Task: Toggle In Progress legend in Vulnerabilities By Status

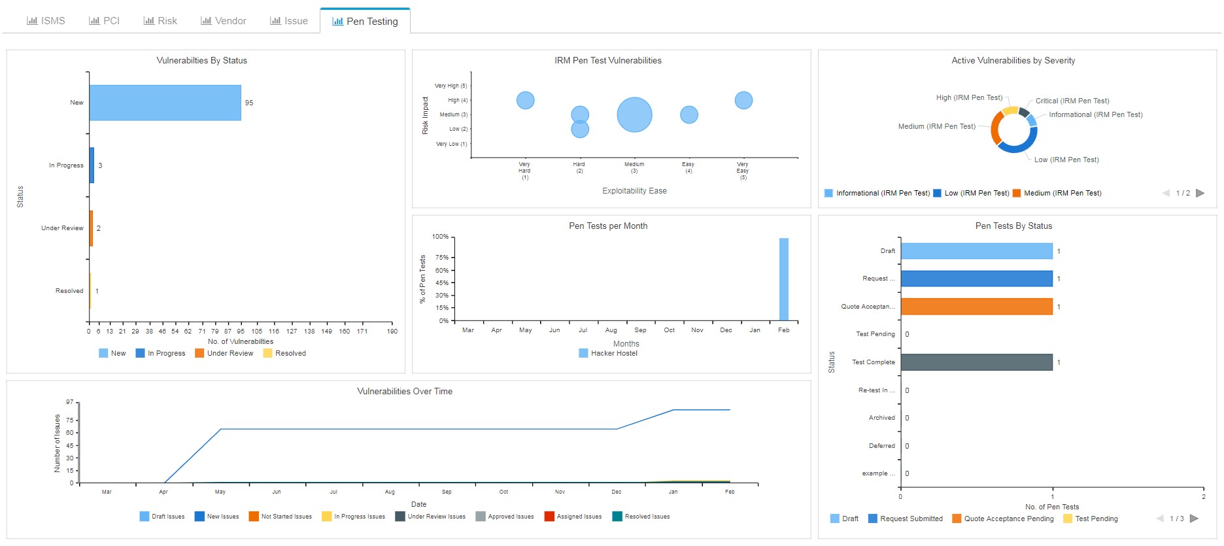Action: pos(160,353)
